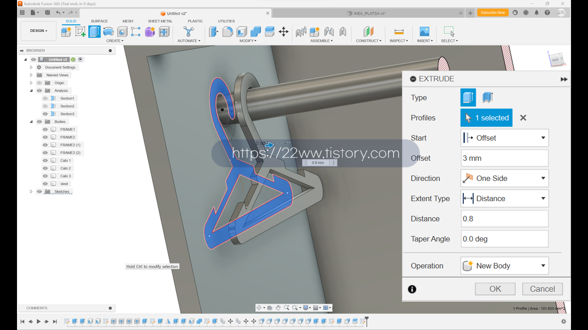588x330 pixels.
Task: Click the Create Form icon
Action: pyautogui.click(x=150, y=32)
